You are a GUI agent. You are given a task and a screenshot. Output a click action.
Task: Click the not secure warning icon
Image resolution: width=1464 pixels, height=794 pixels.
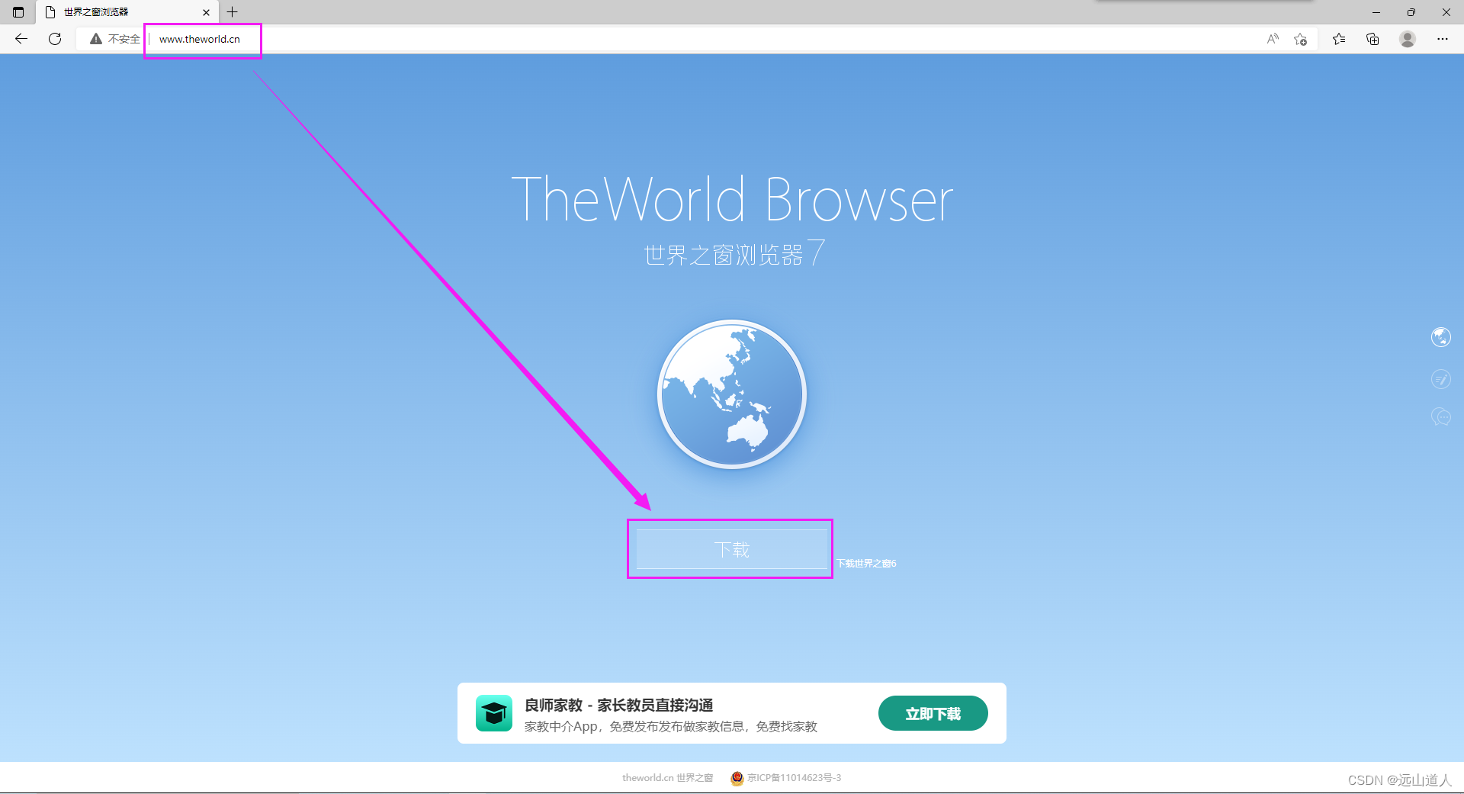click(x=95, y=39)
